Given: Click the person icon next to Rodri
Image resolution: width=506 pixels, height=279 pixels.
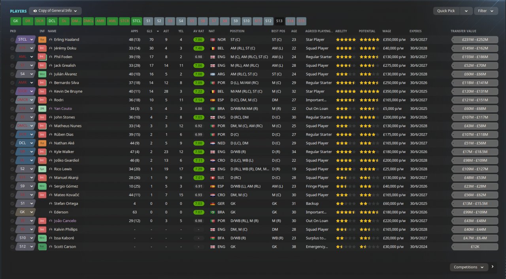Looking at the screenshot, I should tap(51, 100).
